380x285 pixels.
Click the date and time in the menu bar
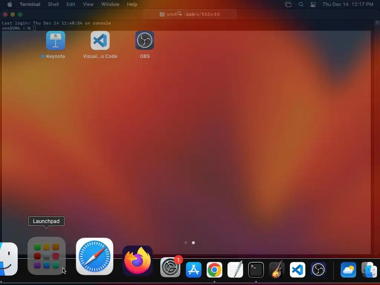point(348,4)
